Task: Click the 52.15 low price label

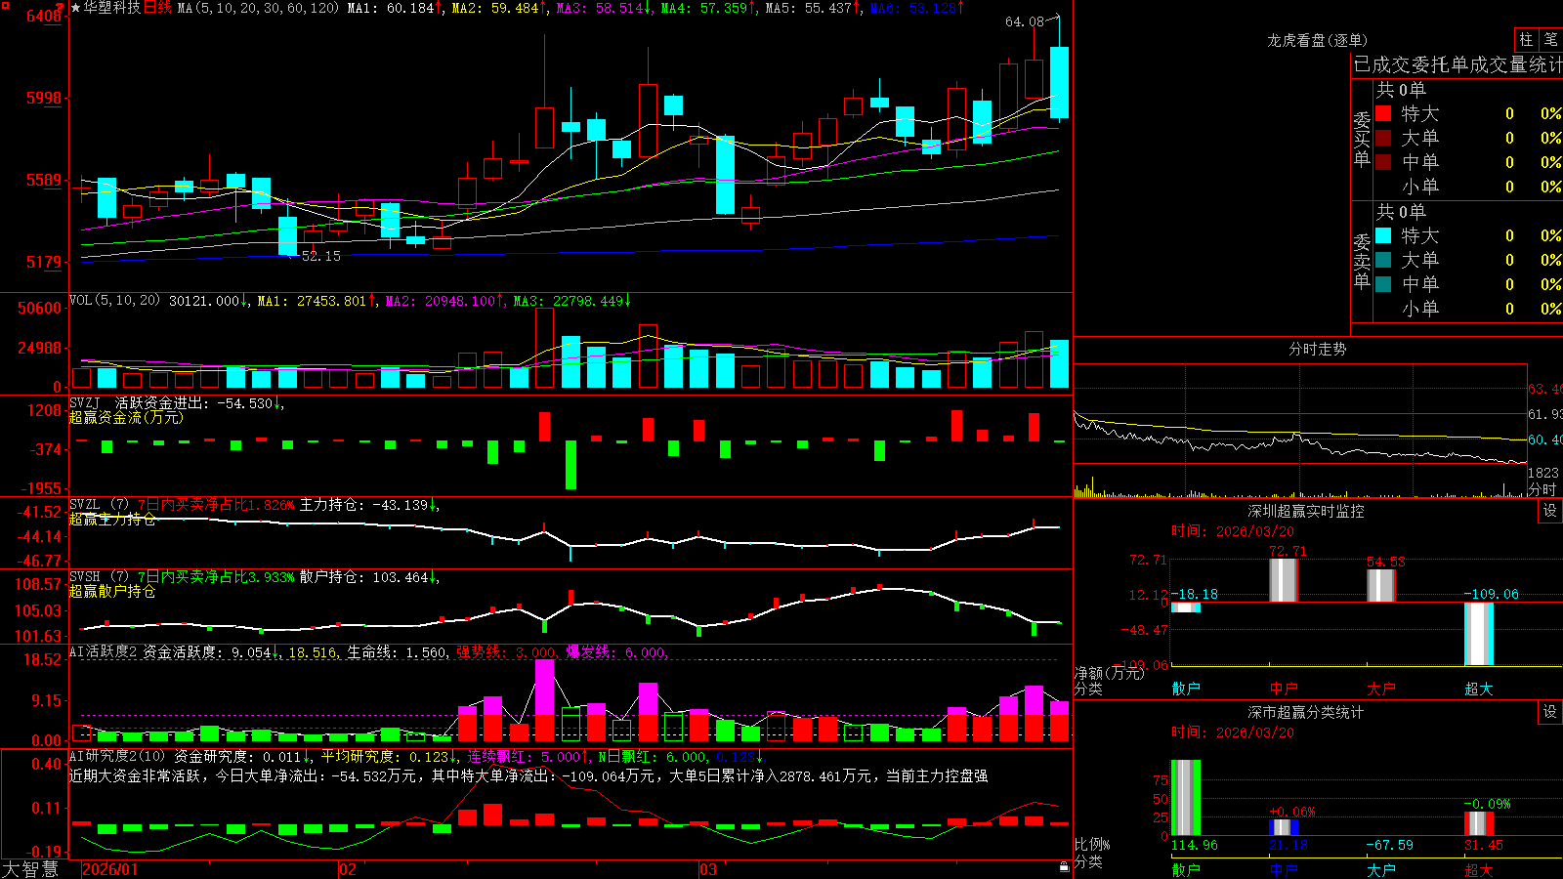Action: click(321, 256)
